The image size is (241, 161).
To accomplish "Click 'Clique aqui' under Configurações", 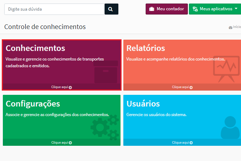I will [60, 143].
